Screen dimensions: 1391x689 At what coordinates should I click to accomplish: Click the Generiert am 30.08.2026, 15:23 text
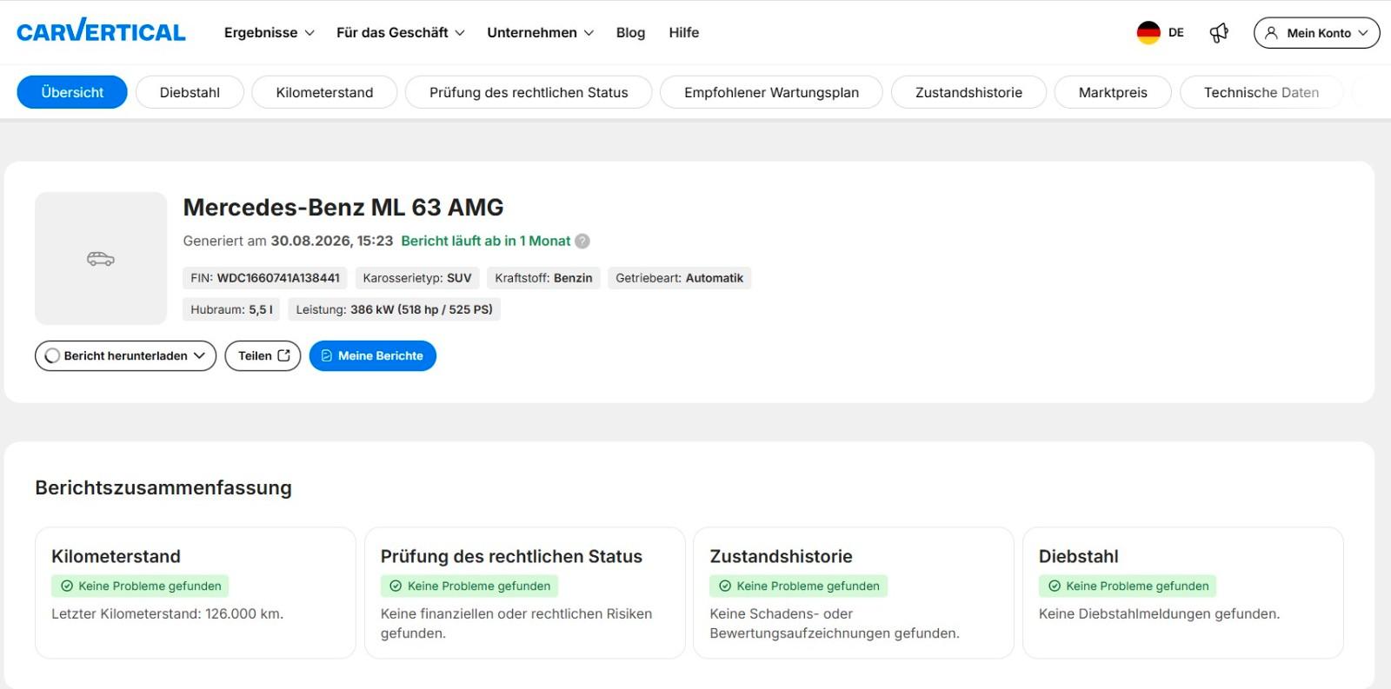[288, 242]
